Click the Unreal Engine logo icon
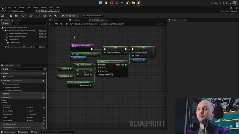 (x=3, y=9)
